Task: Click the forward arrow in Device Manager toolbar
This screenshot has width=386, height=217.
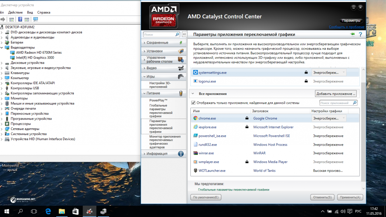Action: tap(2, 19)
